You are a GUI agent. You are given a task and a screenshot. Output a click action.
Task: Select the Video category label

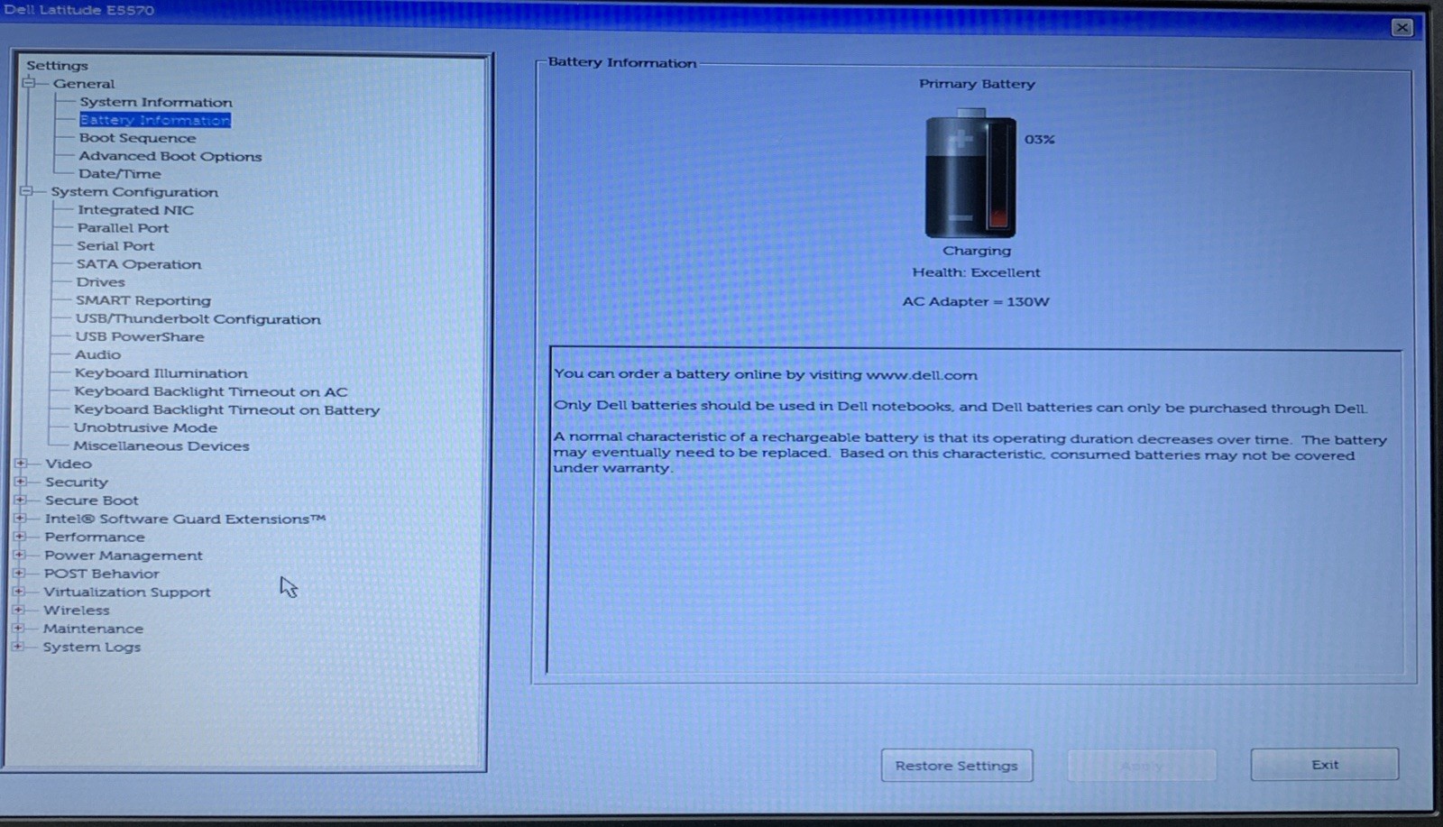[69, 464]
